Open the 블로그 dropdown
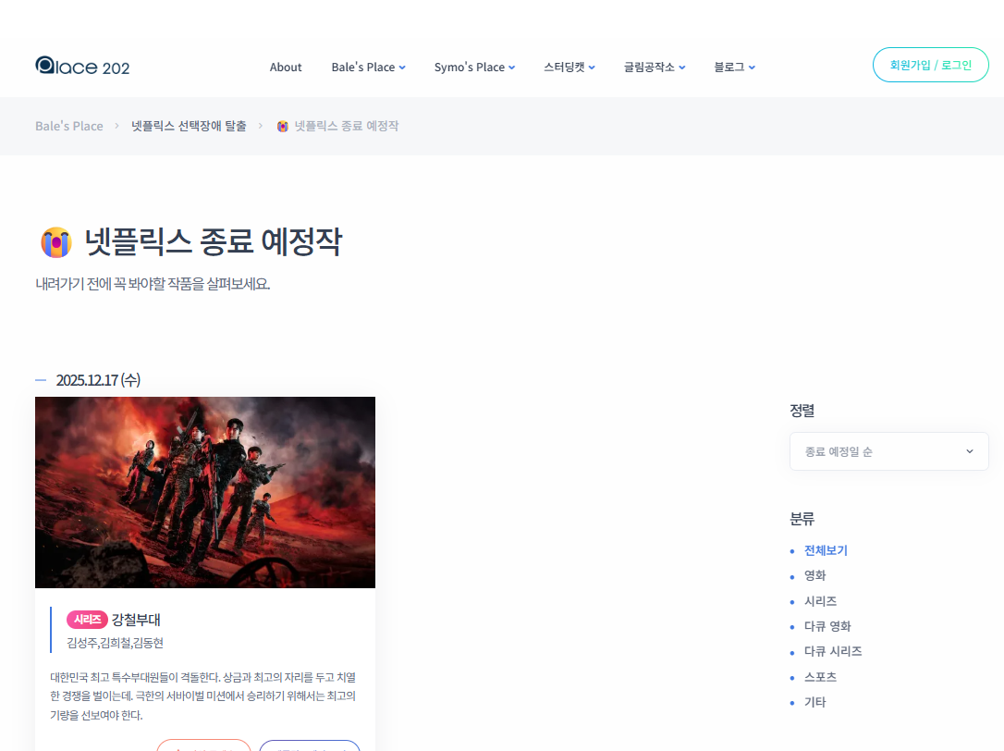 click(733, 67)
